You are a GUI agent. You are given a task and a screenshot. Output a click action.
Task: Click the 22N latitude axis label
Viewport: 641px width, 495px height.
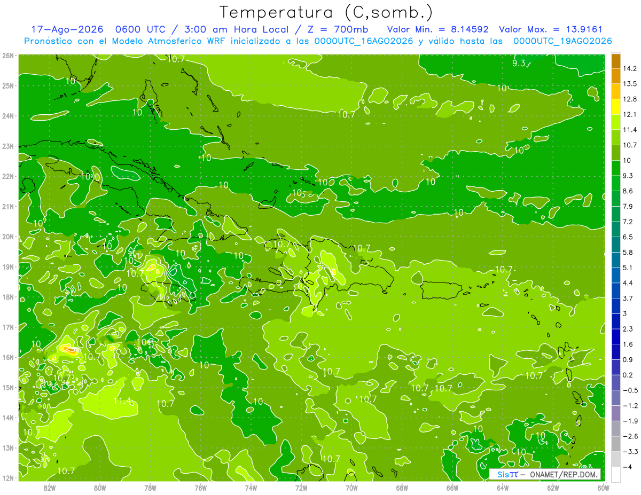click(x=7, y=176)
